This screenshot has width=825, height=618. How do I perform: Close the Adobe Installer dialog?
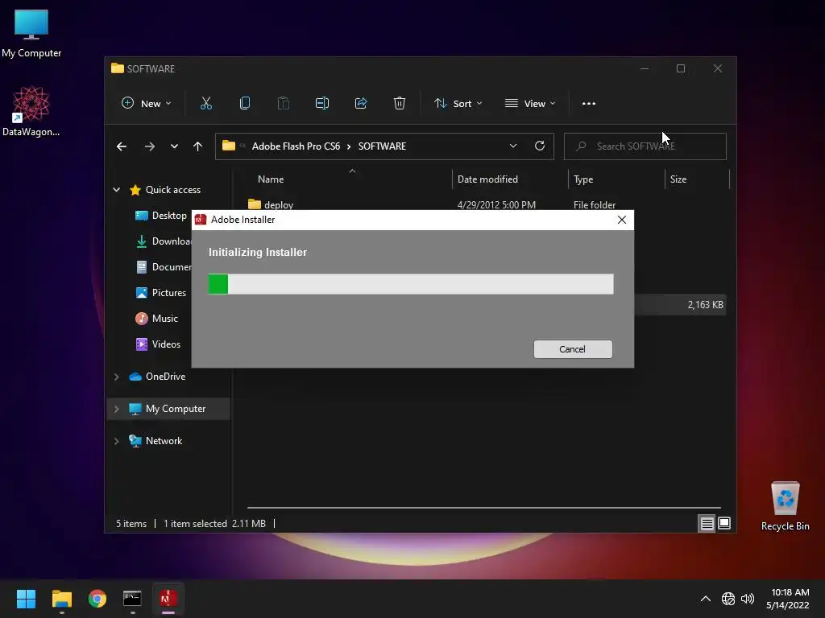[x=621, y=220]
